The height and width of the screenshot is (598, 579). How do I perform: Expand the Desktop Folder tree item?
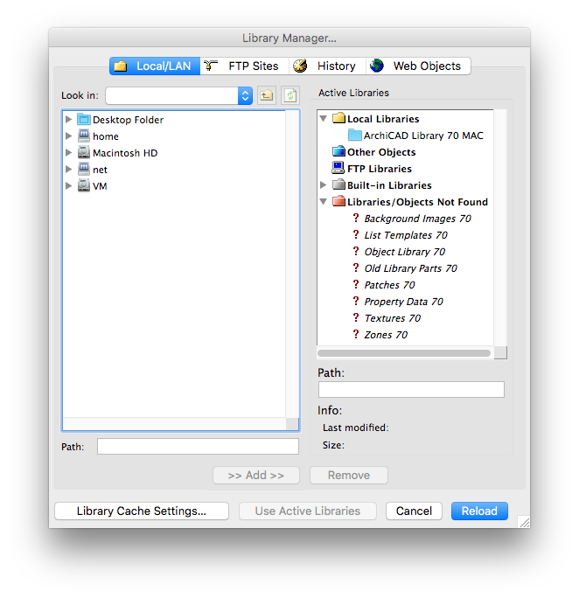[68, 120]
